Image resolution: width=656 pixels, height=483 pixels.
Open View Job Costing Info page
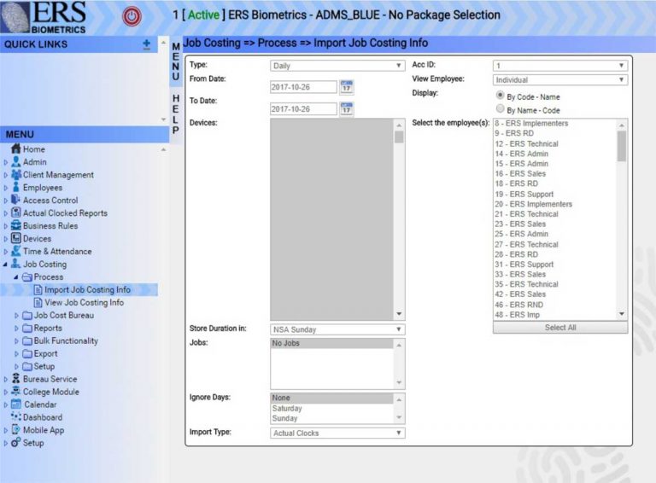[84, 302]
